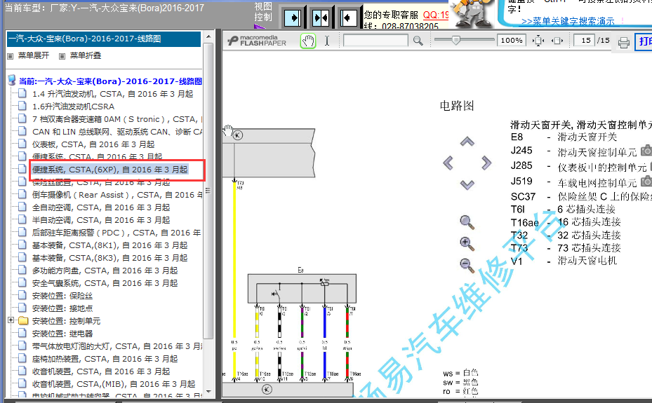Click the QQ customer service link

coord(436,15)
